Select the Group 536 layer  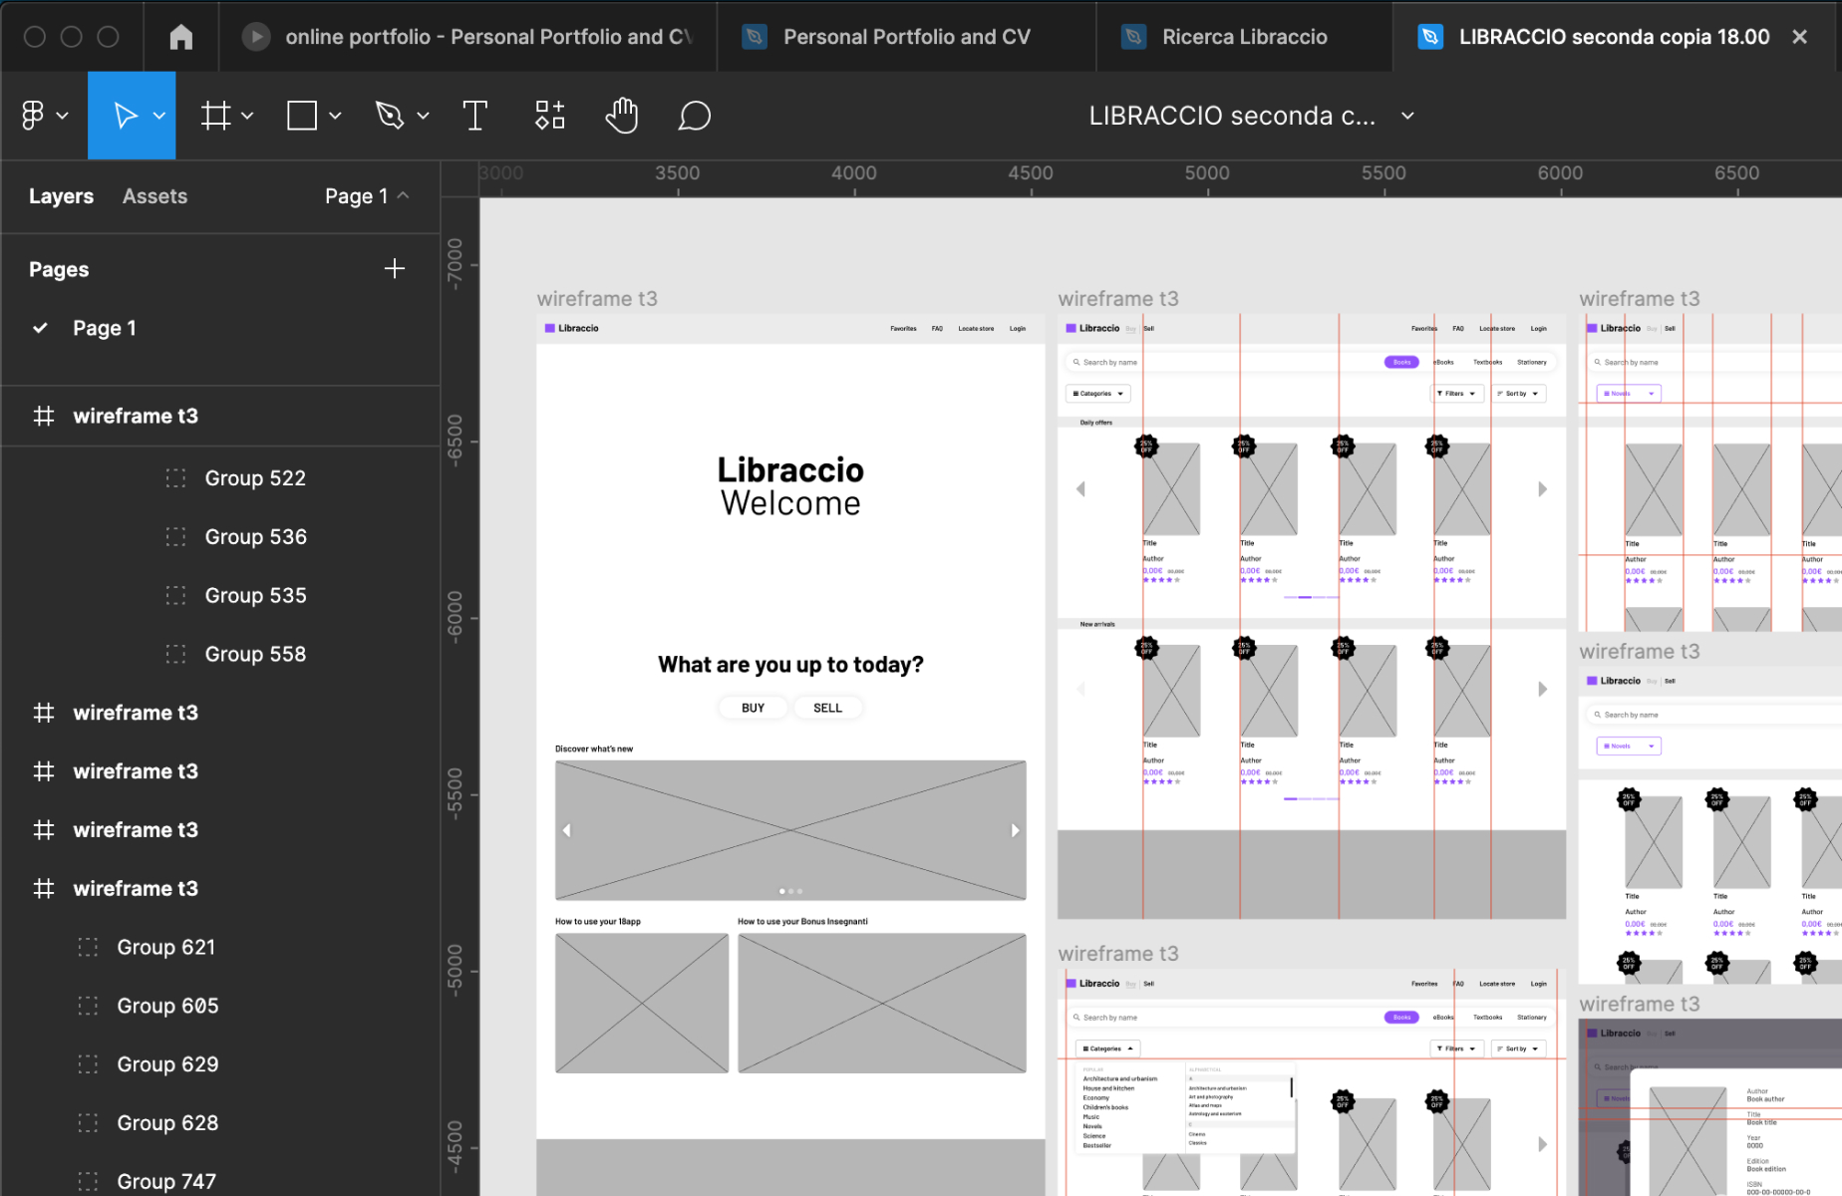pyautogui.click(x=255, y=537)
